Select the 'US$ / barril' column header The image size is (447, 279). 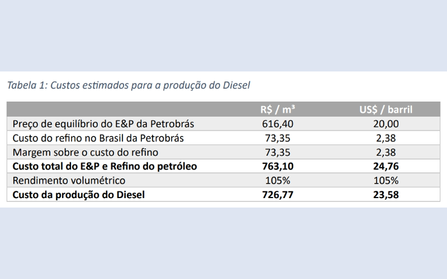click(x=386, y=109)
